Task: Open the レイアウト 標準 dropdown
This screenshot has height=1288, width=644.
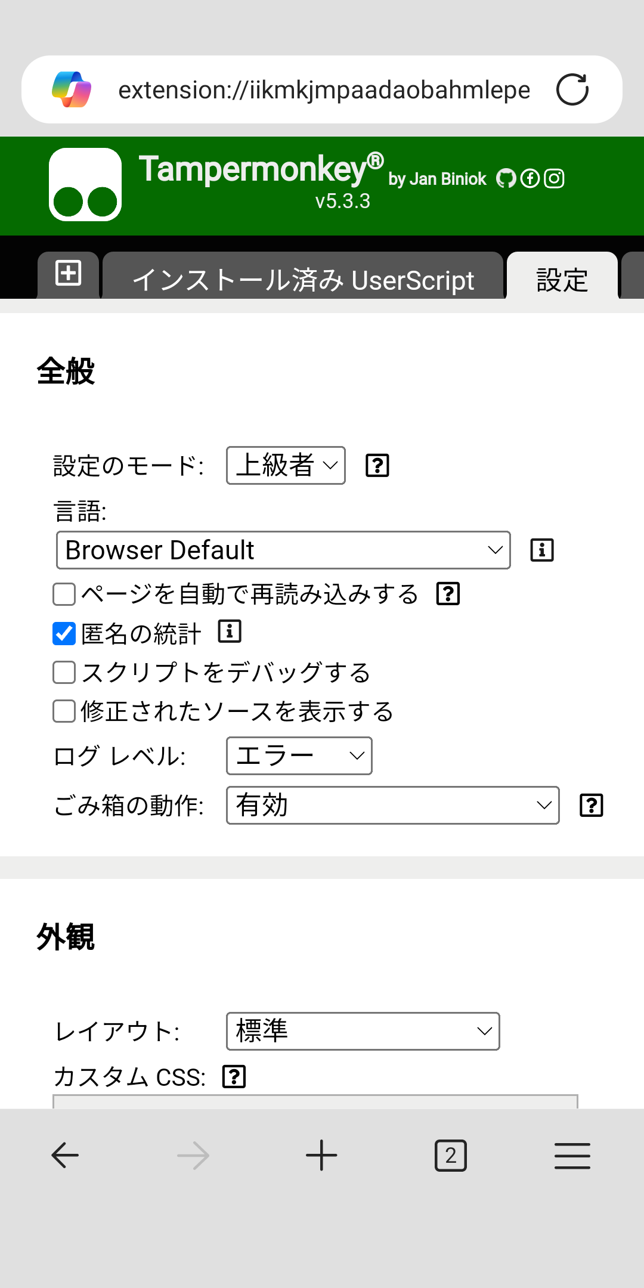Action: click(362, 1031)
